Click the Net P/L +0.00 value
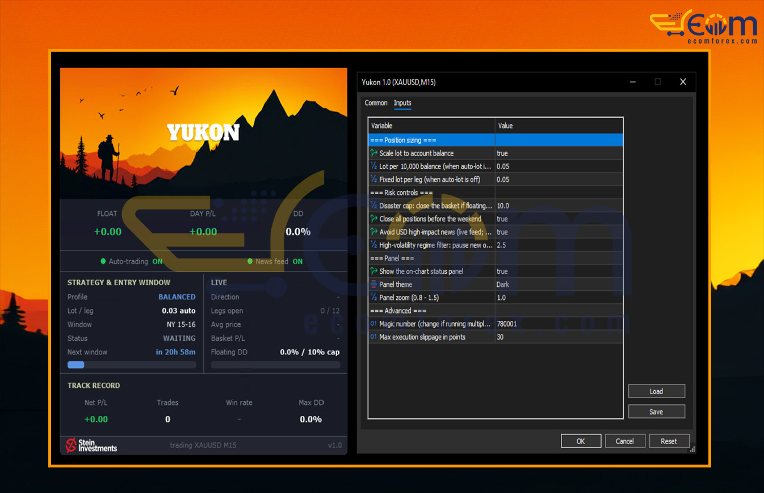764x493 pixels. coord(96,419)
